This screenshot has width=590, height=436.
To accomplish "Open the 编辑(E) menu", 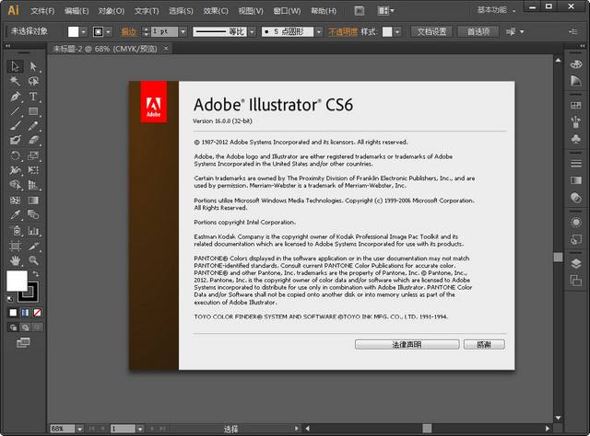I will [77, 11].
